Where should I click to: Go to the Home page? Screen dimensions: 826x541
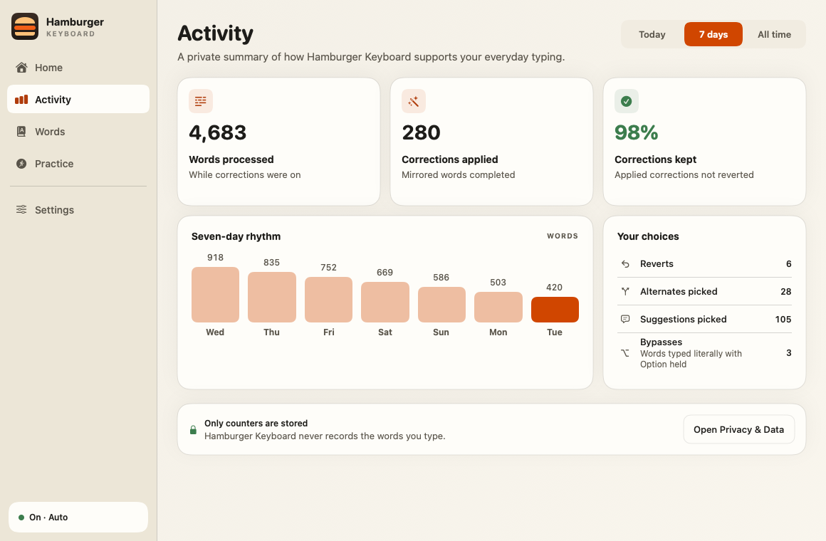(x=78, y=68)
